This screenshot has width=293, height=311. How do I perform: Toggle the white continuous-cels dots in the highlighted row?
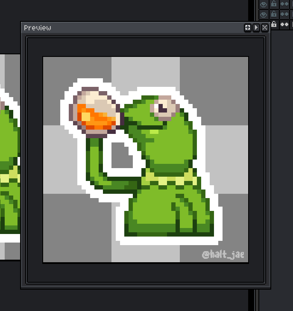(x=284, y=24)
